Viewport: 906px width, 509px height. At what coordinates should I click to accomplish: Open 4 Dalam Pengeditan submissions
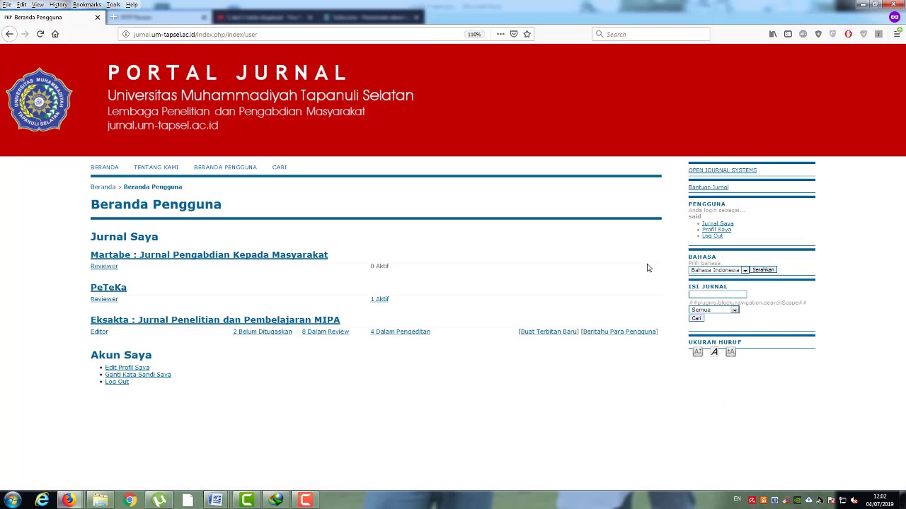point(400,332)
